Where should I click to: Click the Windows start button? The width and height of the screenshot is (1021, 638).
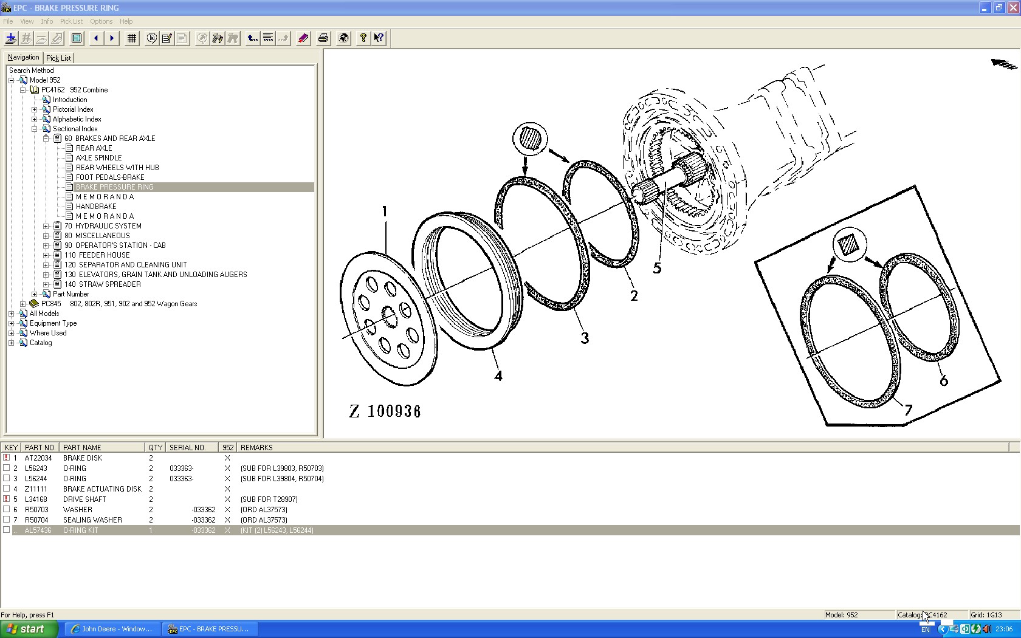pyautogui.click(x=29, y=629)
